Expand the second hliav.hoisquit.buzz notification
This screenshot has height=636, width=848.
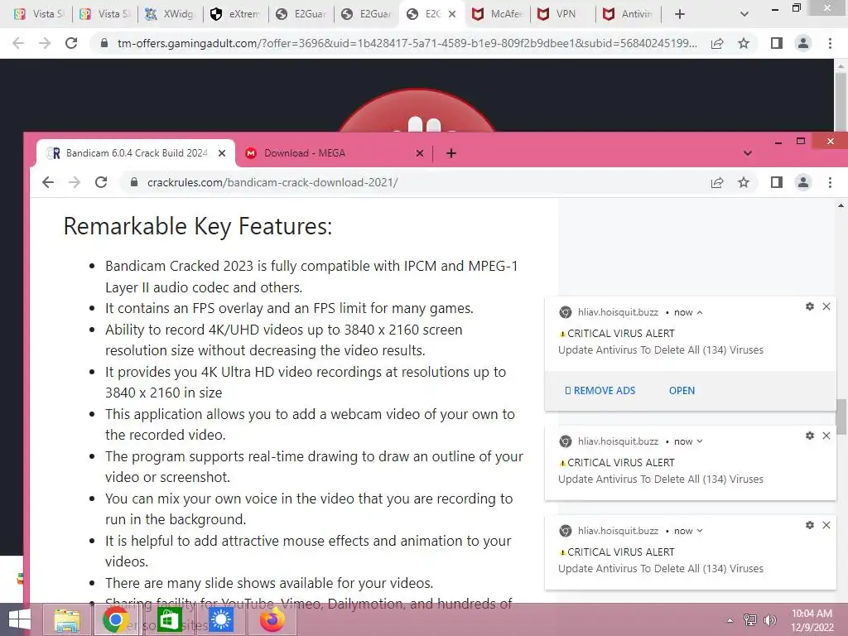(x=700, y=441)
